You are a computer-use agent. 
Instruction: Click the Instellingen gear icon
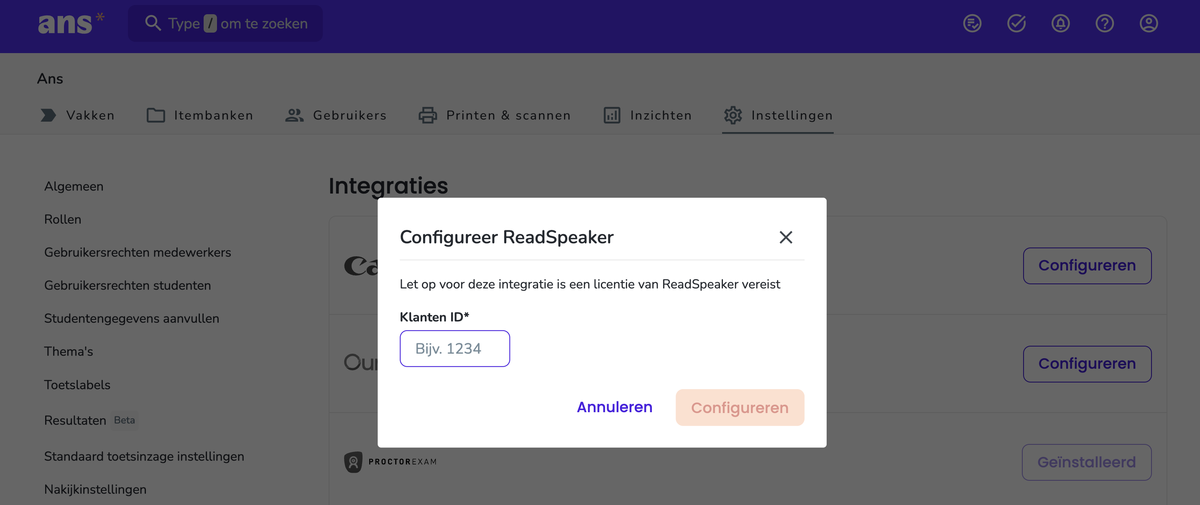[x=733, y=115]
